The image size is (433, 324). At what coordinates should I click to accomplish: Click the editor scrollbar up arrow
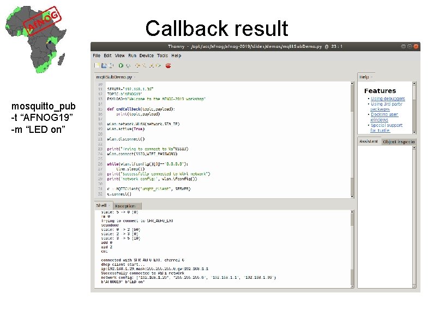pos(352,83)
